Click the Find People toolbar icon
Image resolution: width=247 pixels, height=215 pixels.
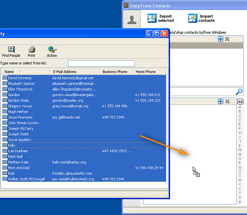pos(11,52)
